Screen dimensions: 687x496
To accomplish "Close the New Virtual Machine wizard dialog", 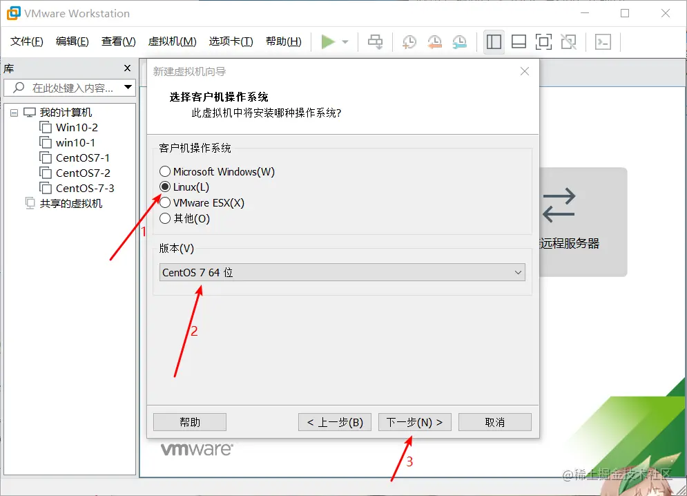I will (525, 71).
